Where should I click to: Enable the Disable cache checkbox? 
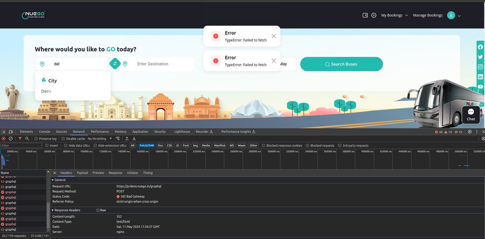coord(63,138)
